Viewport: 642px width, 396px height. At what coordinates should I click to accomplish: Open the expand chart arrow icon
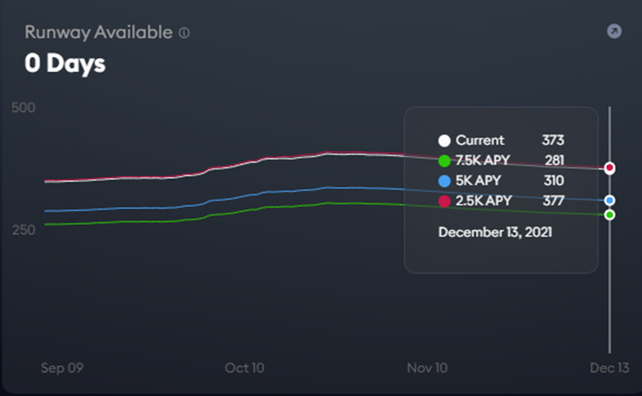pyautogui.click(x=614, y=31)
